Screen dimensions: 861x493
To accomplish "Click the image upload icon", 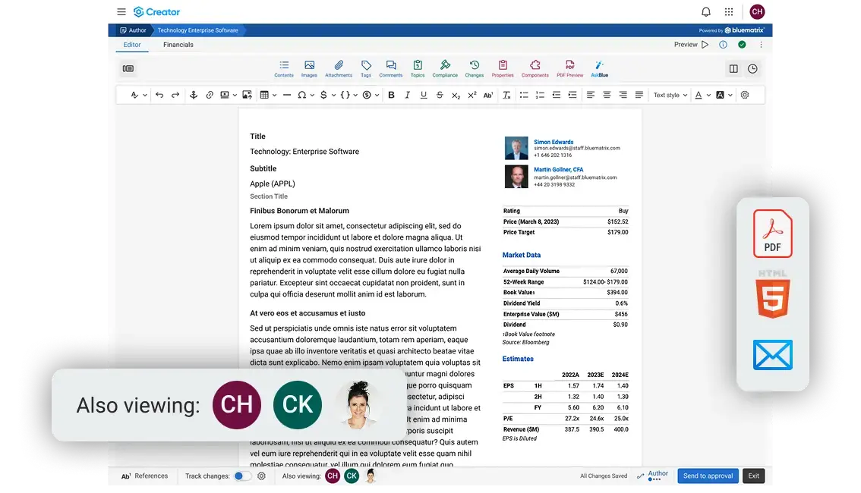I will tap(247, 95).
